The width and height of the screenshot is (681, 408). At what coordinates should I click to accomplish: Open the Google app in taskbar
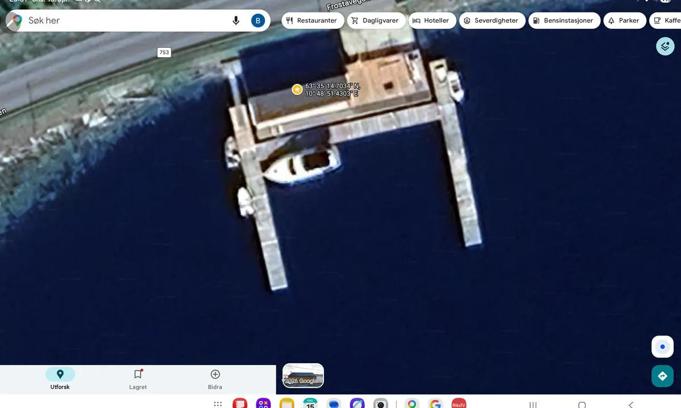click(x=435, y=404)
